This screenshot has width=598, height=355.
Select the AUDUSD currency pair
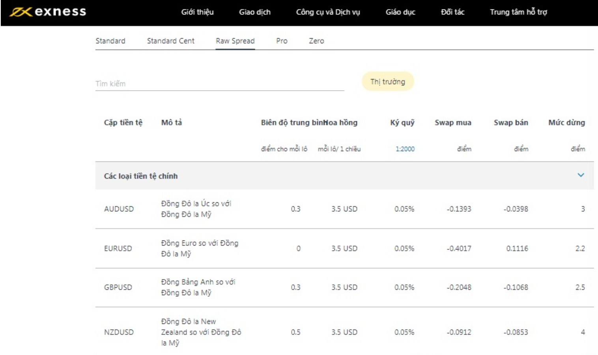(x=119, y=209)
